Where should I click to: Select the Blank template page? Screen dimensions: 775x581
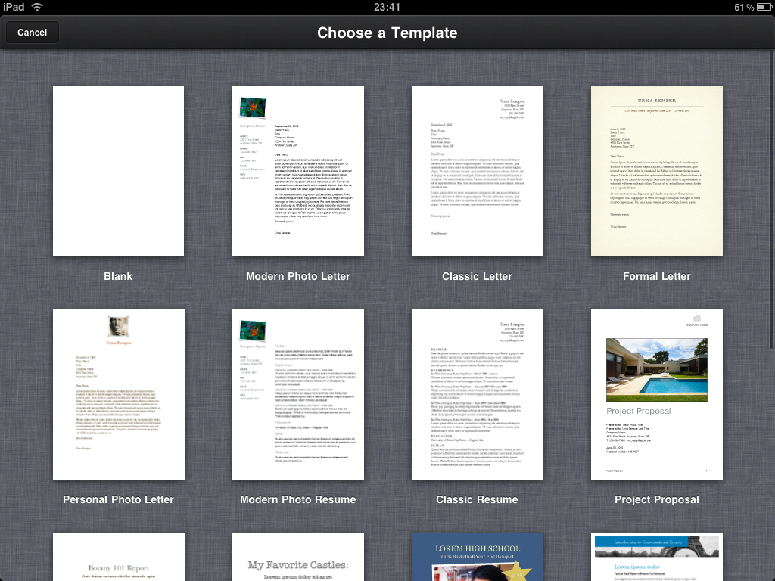tap(118, 171)
